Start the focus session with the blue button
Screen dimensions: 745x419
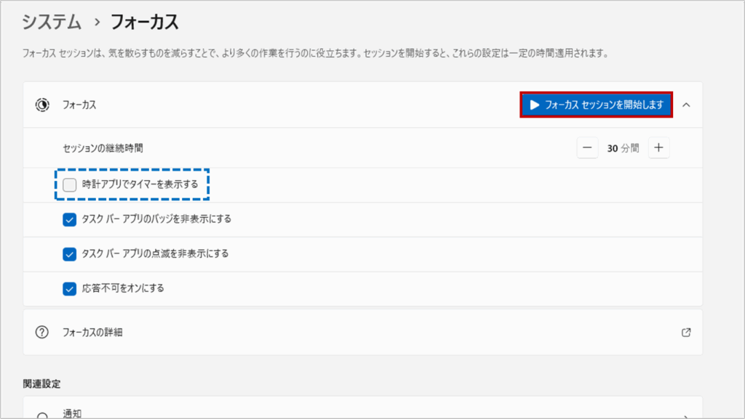pyautogui.click(x=597, y=105)
